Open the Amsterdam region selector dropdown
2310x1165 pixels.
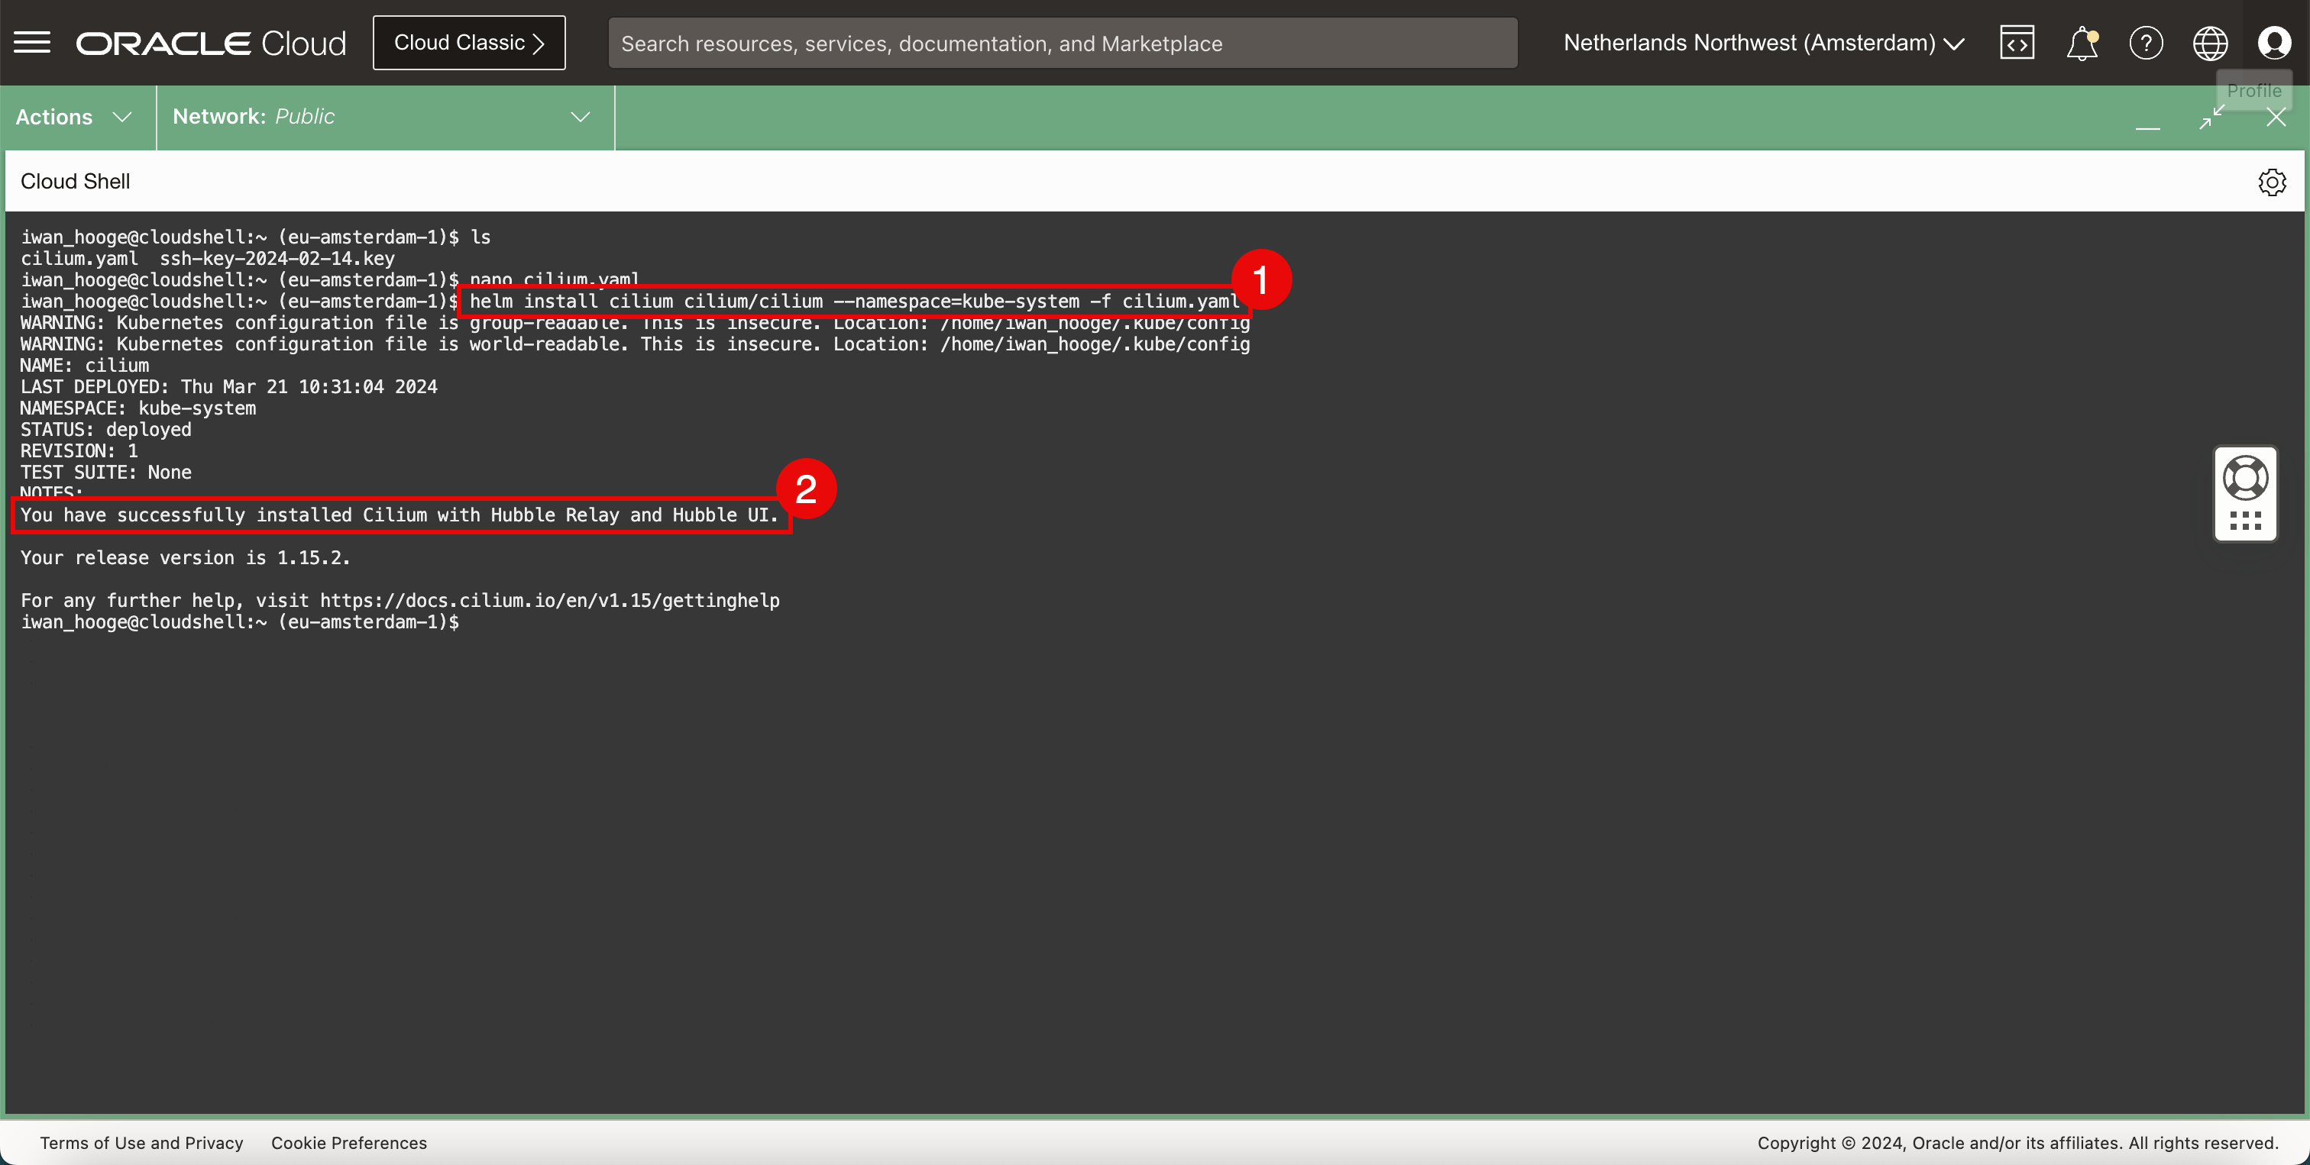pyautogui.click(x=1763, y=42)
